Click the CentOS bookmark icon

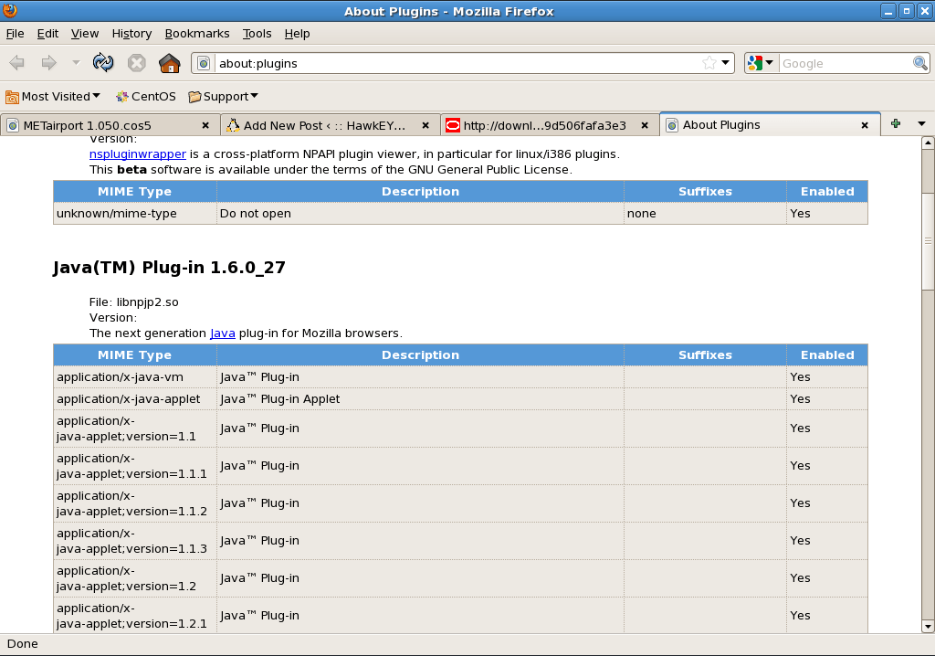pos(120,96)
